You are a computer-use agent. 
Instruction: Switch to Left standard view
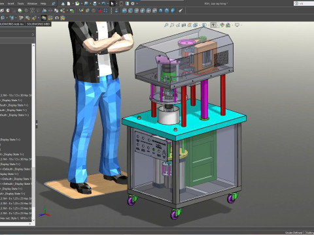pyautogui.click(x=137, y=10)
